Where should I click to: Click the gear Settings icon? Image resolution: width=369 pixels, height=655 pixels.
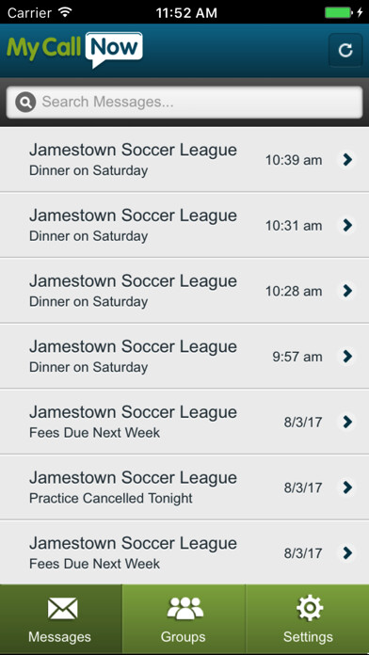coord(310,608)
